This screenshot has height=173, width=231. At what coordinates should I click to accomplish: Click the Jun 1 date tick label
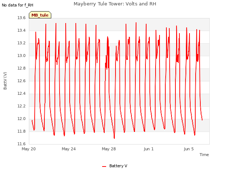pyautogui.click(x=149, y=149)
